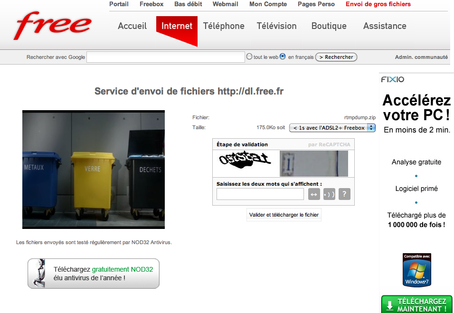Viewport: 454px width, 313px height.
Task: Open the Freebox top link
Action: [x=151, y=4]
